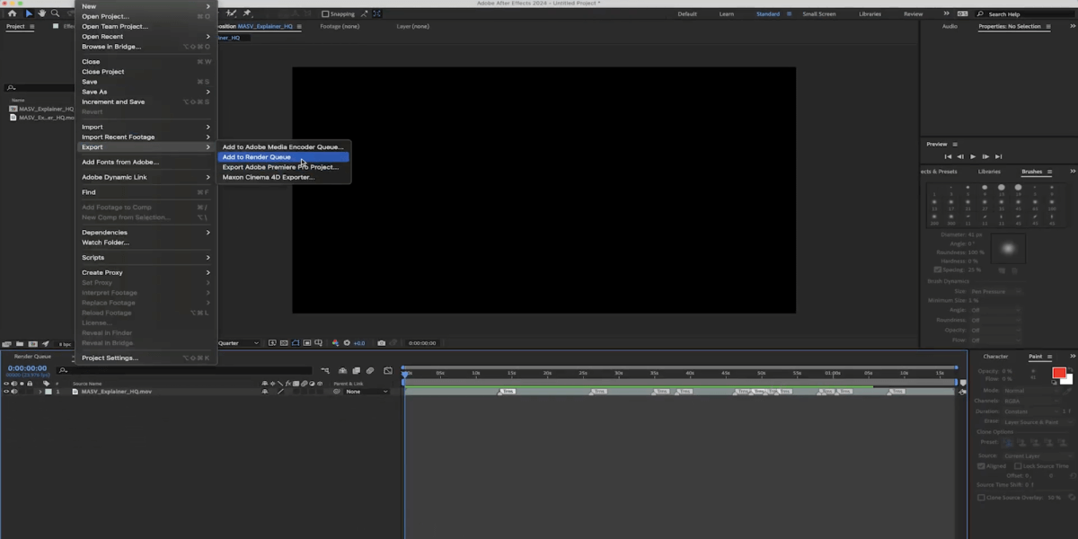
Task: Toggle video visibility of MASV_Explainer_HQ.mov layer
Action: click(x=6, y=392)
